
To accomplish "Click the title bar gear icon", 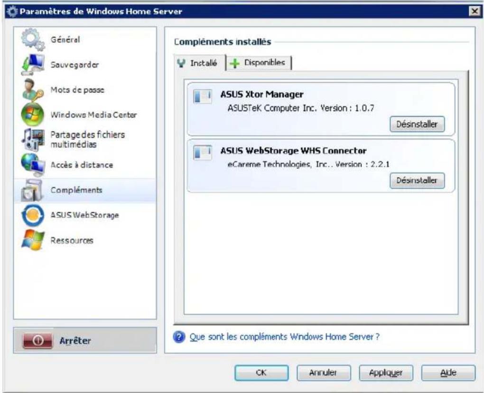I will (12, 12).
